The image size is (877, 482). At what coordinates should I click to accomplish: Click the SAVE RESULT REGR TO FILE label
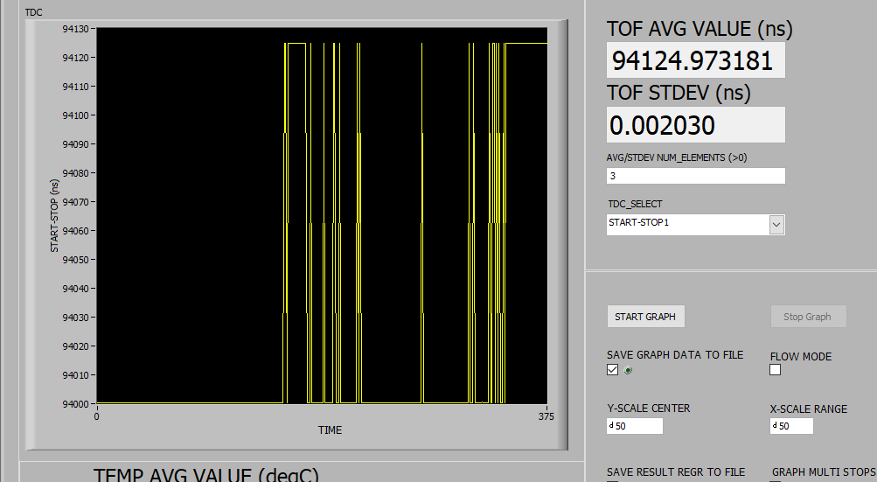(x=676, y=472)
